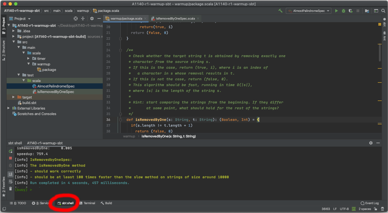
Task: Open Search Everywhere magnifier icon
Action: click(383, 11)
